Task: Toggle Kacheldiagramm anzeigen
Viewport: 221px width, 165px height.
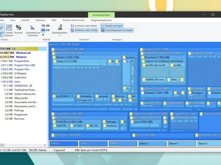Action: click(x=117, y=30)
